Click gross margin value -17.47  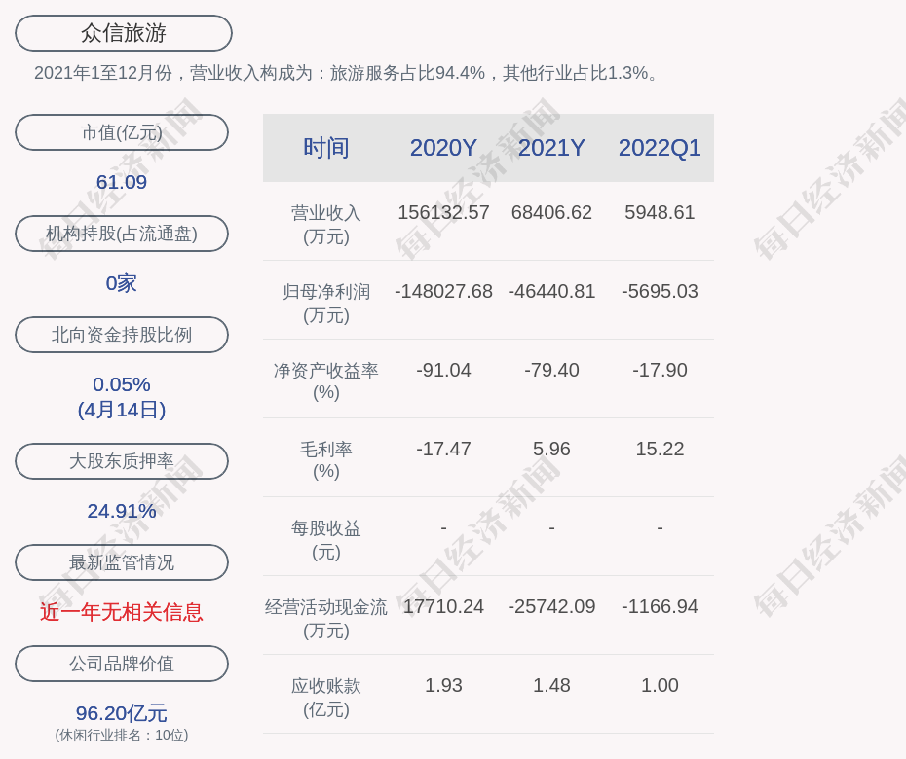click(x=443, y=449)
